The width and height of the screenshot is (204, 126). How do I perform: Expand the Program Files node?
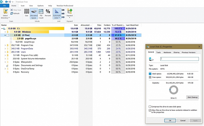point(5,45)
